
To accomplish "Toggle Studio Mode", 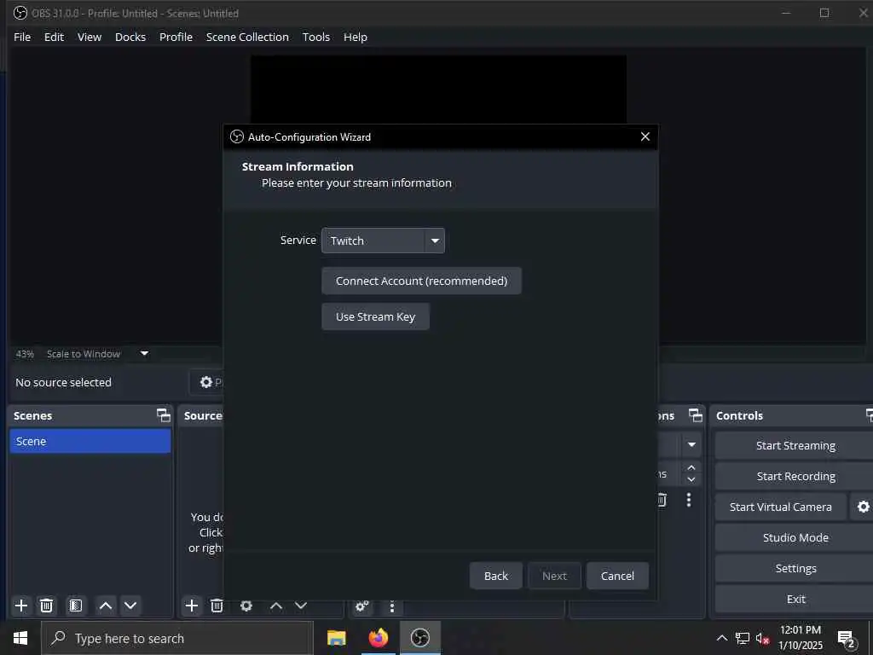I will tap(795, 537).
